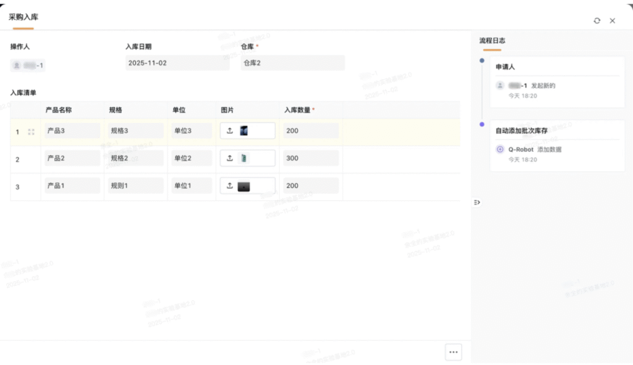The width and height of the screenshot is (633, 365).
Task: Click the refresh icon in the header
Action: tap(597, 20)
